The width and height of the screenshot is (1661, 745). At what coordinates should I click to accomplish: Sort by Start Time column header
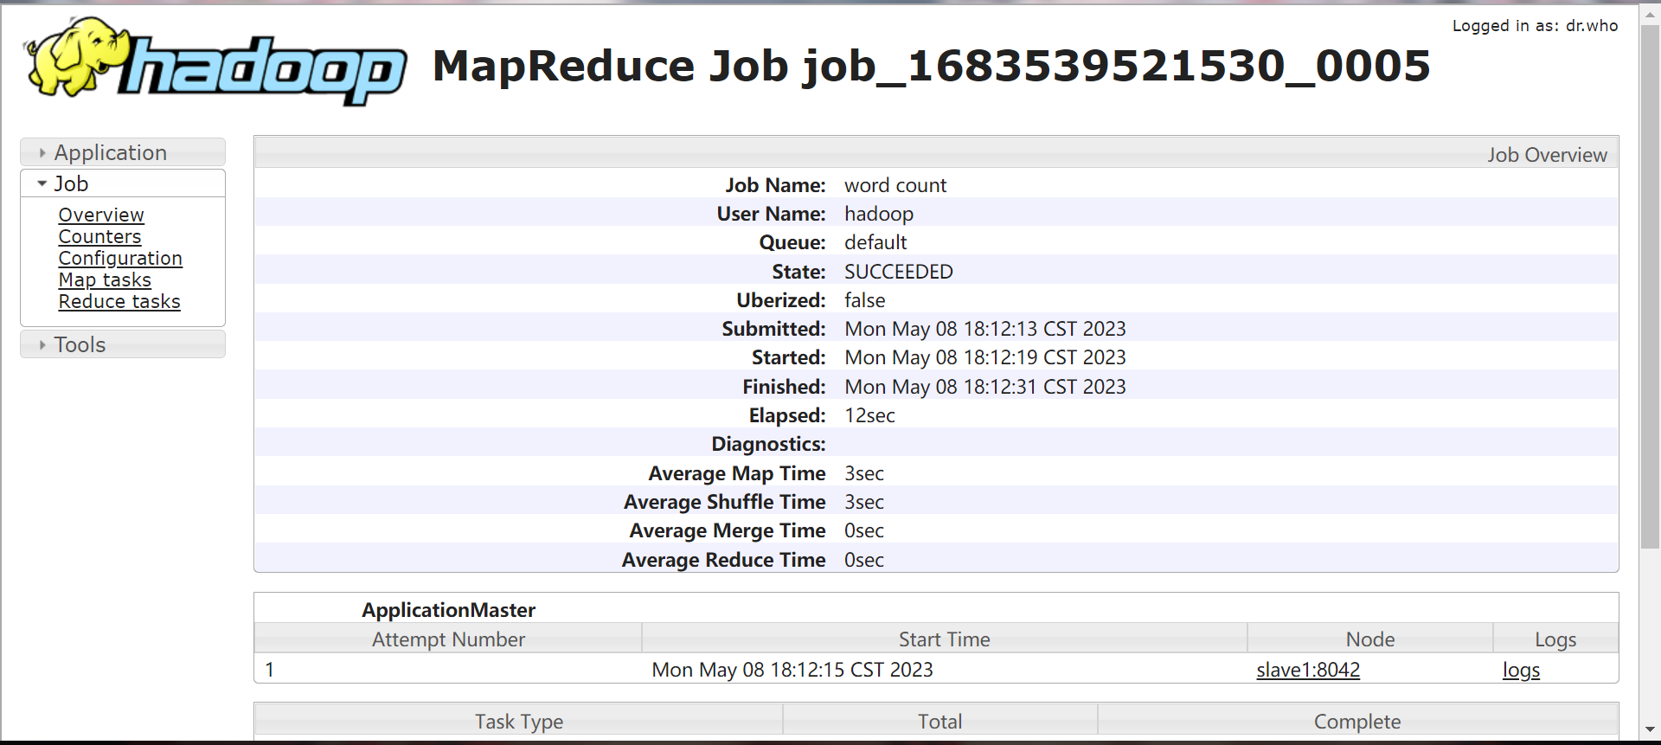[945, 639]
